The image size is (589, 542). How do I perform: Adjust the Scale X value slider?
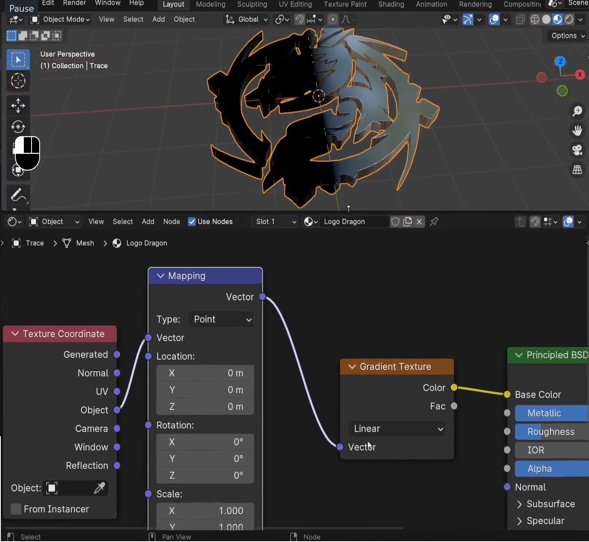tap(205, 510)
